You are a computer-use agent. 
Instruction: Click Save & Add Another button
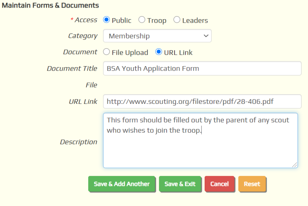[x=122, y=184]
